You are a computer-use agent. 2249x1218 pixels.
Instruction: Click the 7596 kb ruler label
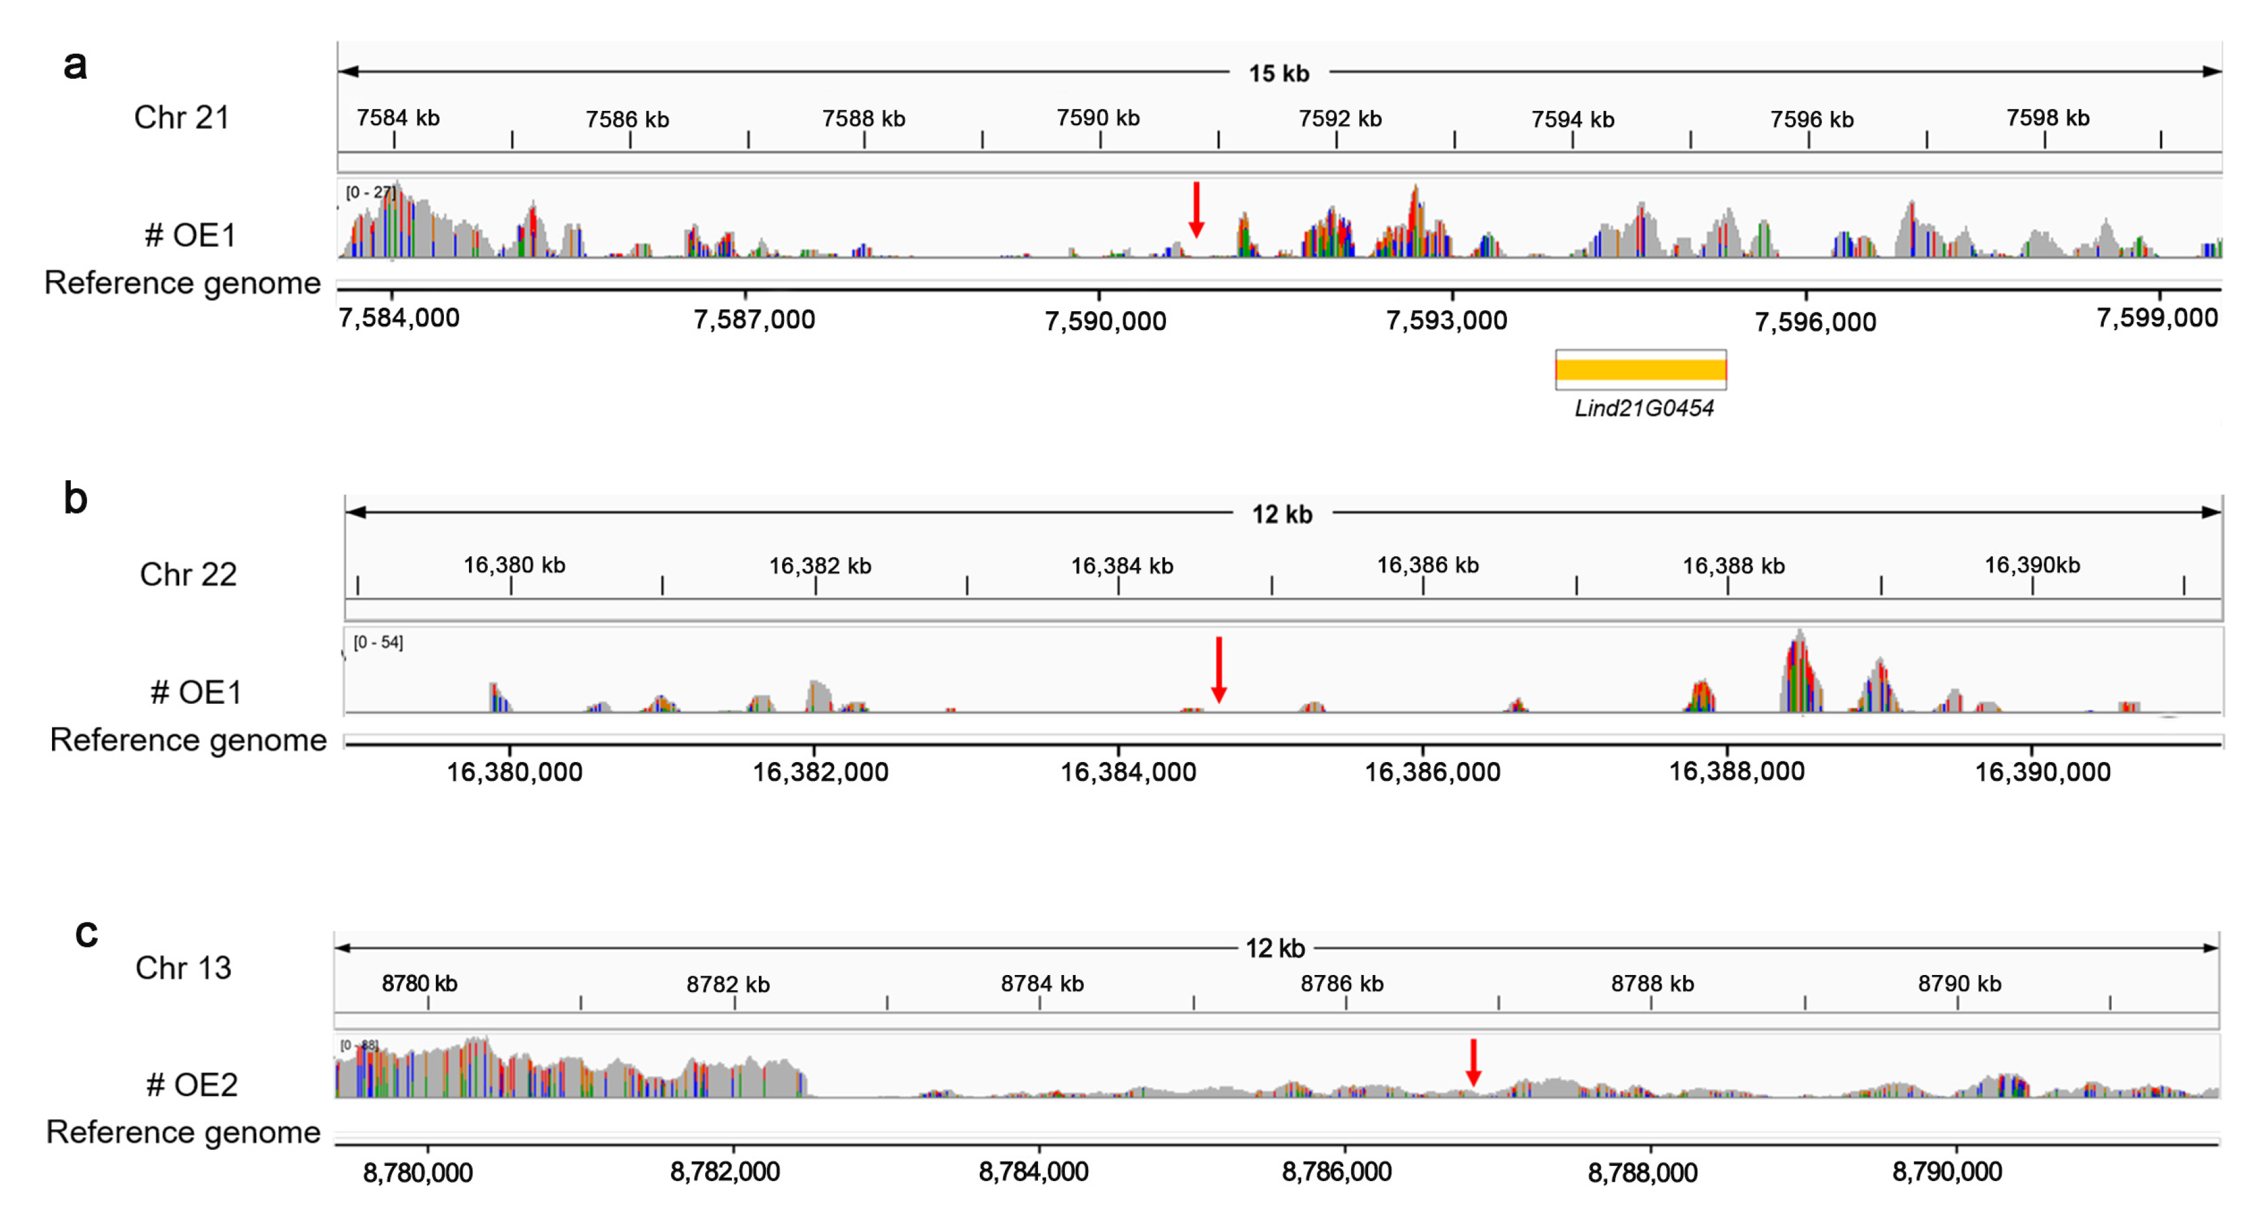[1811, 119]
